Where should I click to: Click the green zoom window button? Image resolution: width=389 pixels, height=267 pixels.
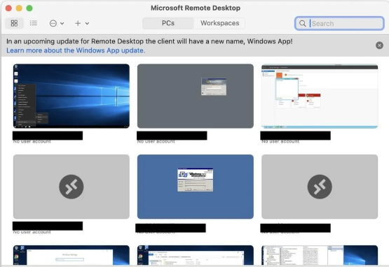[x=29, y=8]
